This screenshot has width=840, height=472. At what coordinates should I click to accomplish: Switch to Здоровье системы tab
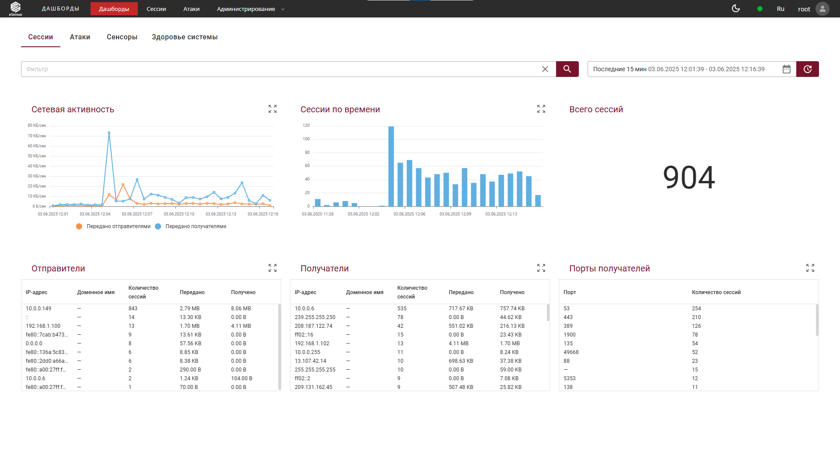click(184, 37)
